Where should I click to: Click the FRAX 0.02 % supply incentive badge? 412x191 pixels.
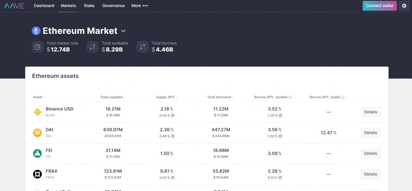[x=167, y=178]
